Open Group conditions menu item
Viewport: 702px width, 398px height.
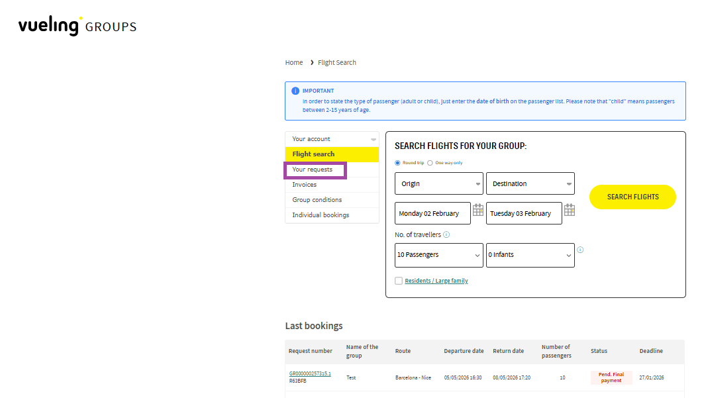click(x=317, y=200)
